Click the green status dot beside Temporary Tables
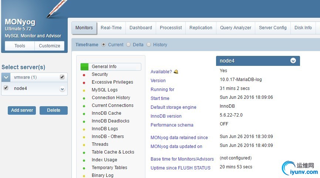This screenshot has width=320, height=178. [x=84, y=168]
